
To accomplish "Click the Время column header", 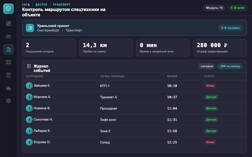I will click(172, 76).
